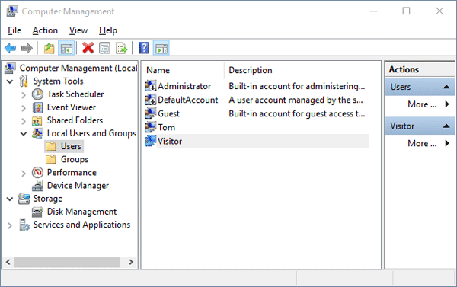The width and height of the screenshot is (457, 287).
Task: Collapse the Local Users and Groups node
Action: tap(24, 134)
